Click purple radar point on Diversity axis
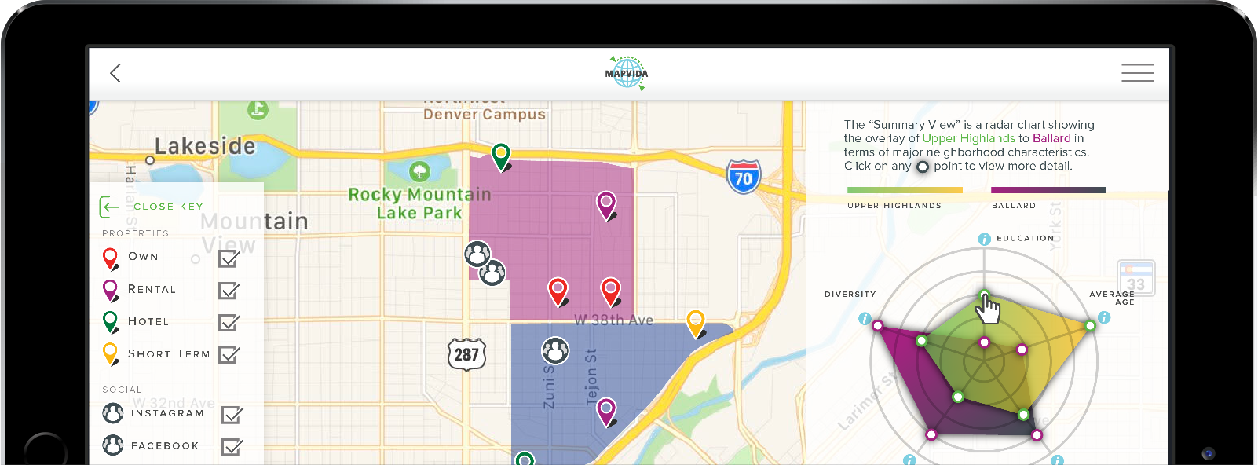Screen dimensions: 1258x465 [x=877, y=325]
